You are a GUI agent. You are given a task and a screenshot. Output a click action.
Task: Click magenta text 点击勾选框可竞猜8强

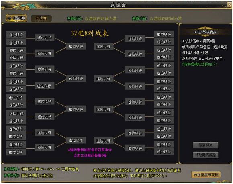tap(90, 155)
